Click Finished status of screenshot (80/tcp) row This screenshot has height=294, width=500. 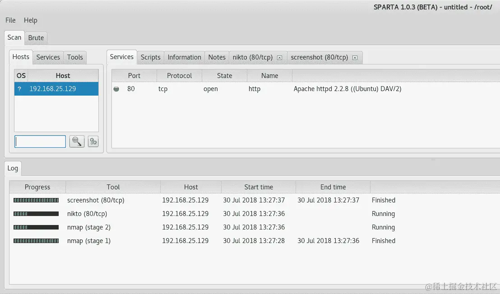coord(384,200)
